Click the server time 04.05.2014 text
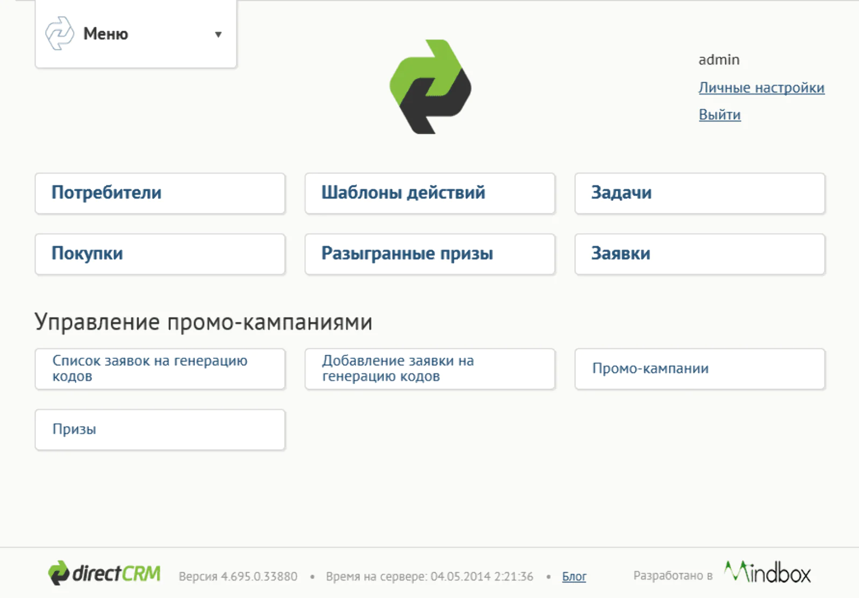The image size is (859, 598). point(429,577)
